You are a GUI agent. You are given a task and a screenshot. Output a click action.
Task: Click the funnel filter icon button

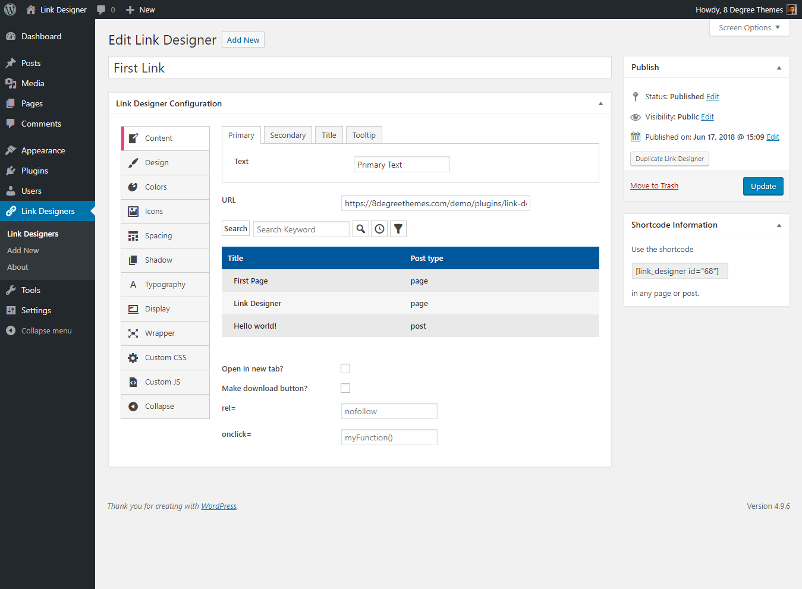click(x=398, y=229)
